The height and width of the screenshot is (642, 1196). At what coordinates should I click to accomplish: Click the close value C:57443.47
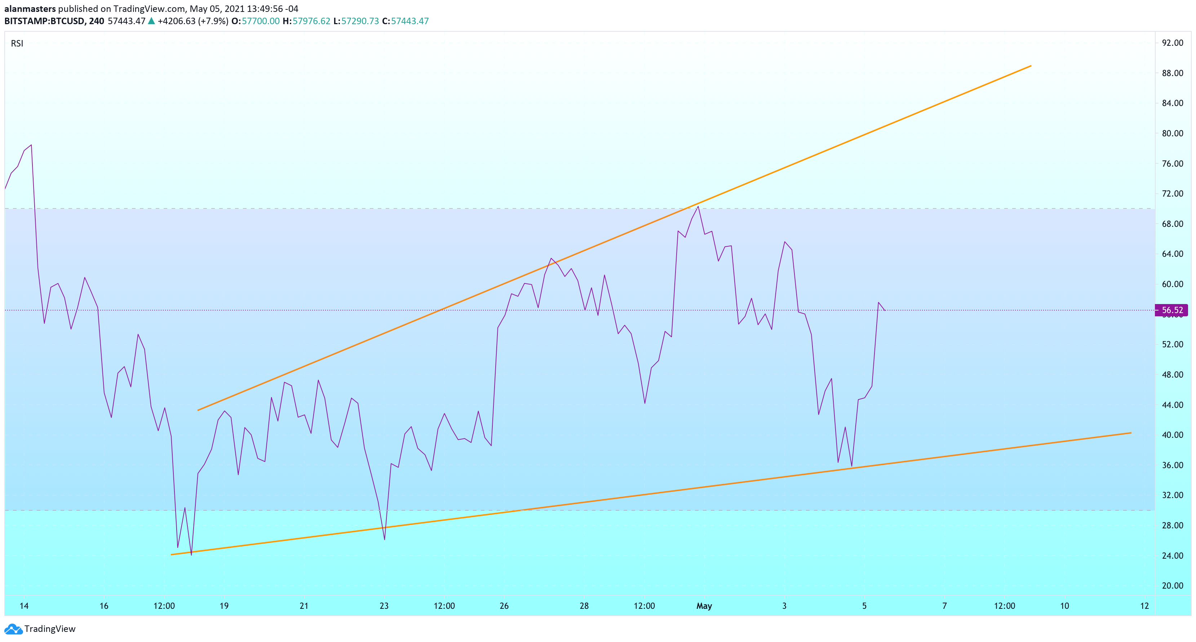[x=405, y=21]
